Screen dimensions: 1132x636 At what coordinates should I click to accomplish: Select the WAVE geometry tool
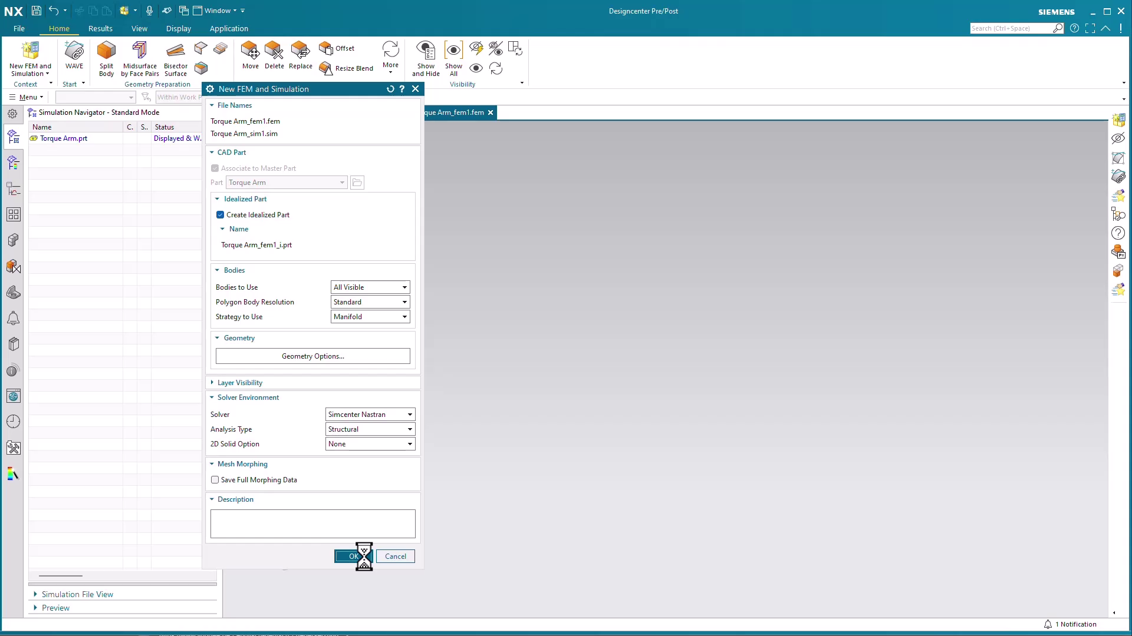(x=74, y=57)
